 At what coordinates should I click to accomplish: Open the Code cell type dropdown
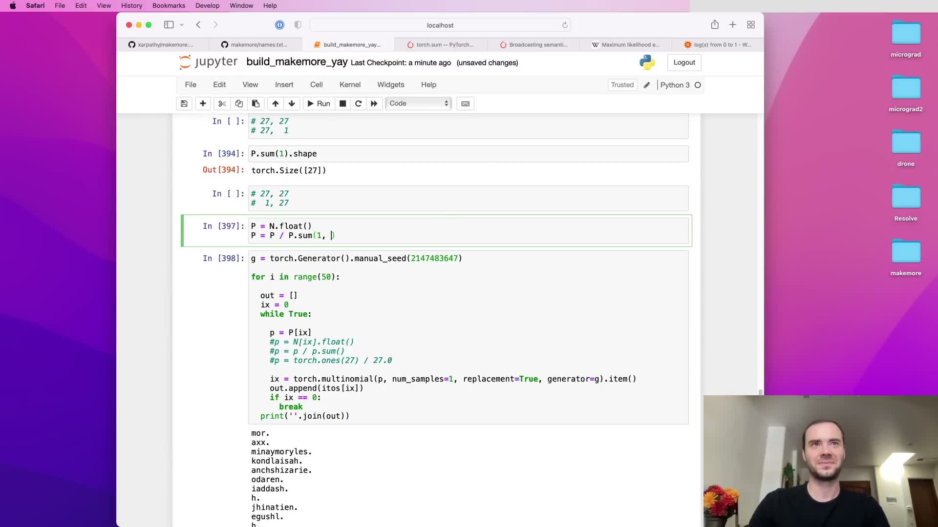[x=419, y=103]
